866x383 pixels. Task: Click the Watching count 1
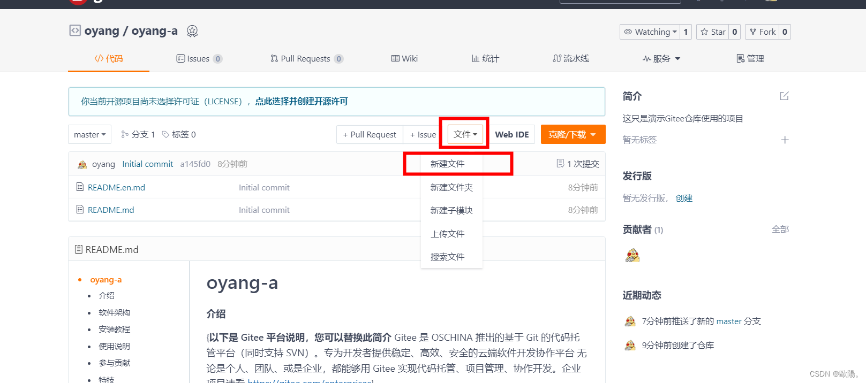[686, 32]
